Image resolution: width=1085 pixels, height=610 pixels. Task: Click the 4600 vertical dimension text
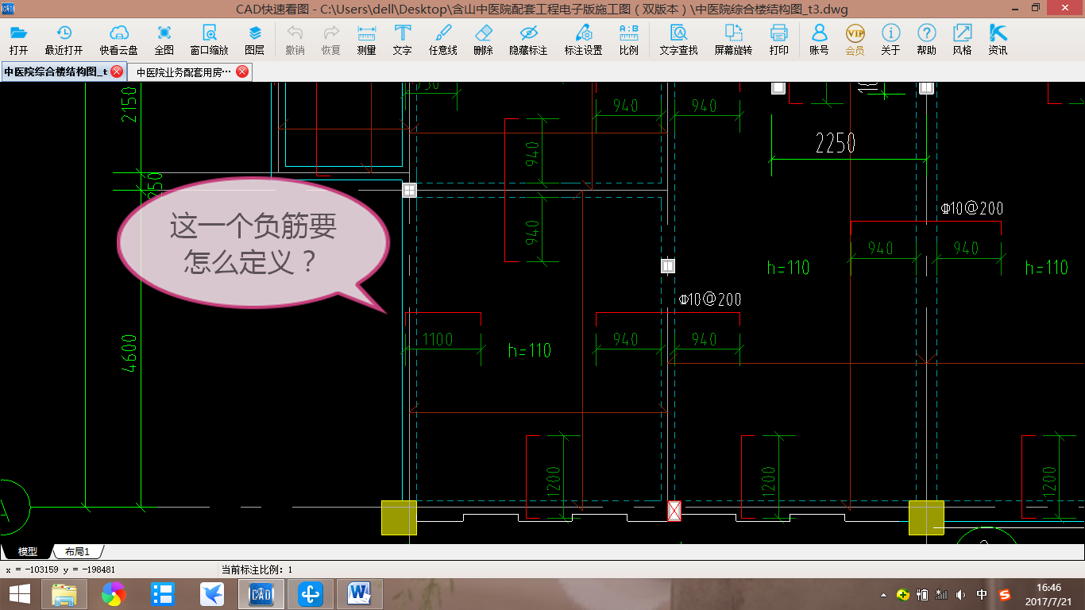(x=129, y=353)
